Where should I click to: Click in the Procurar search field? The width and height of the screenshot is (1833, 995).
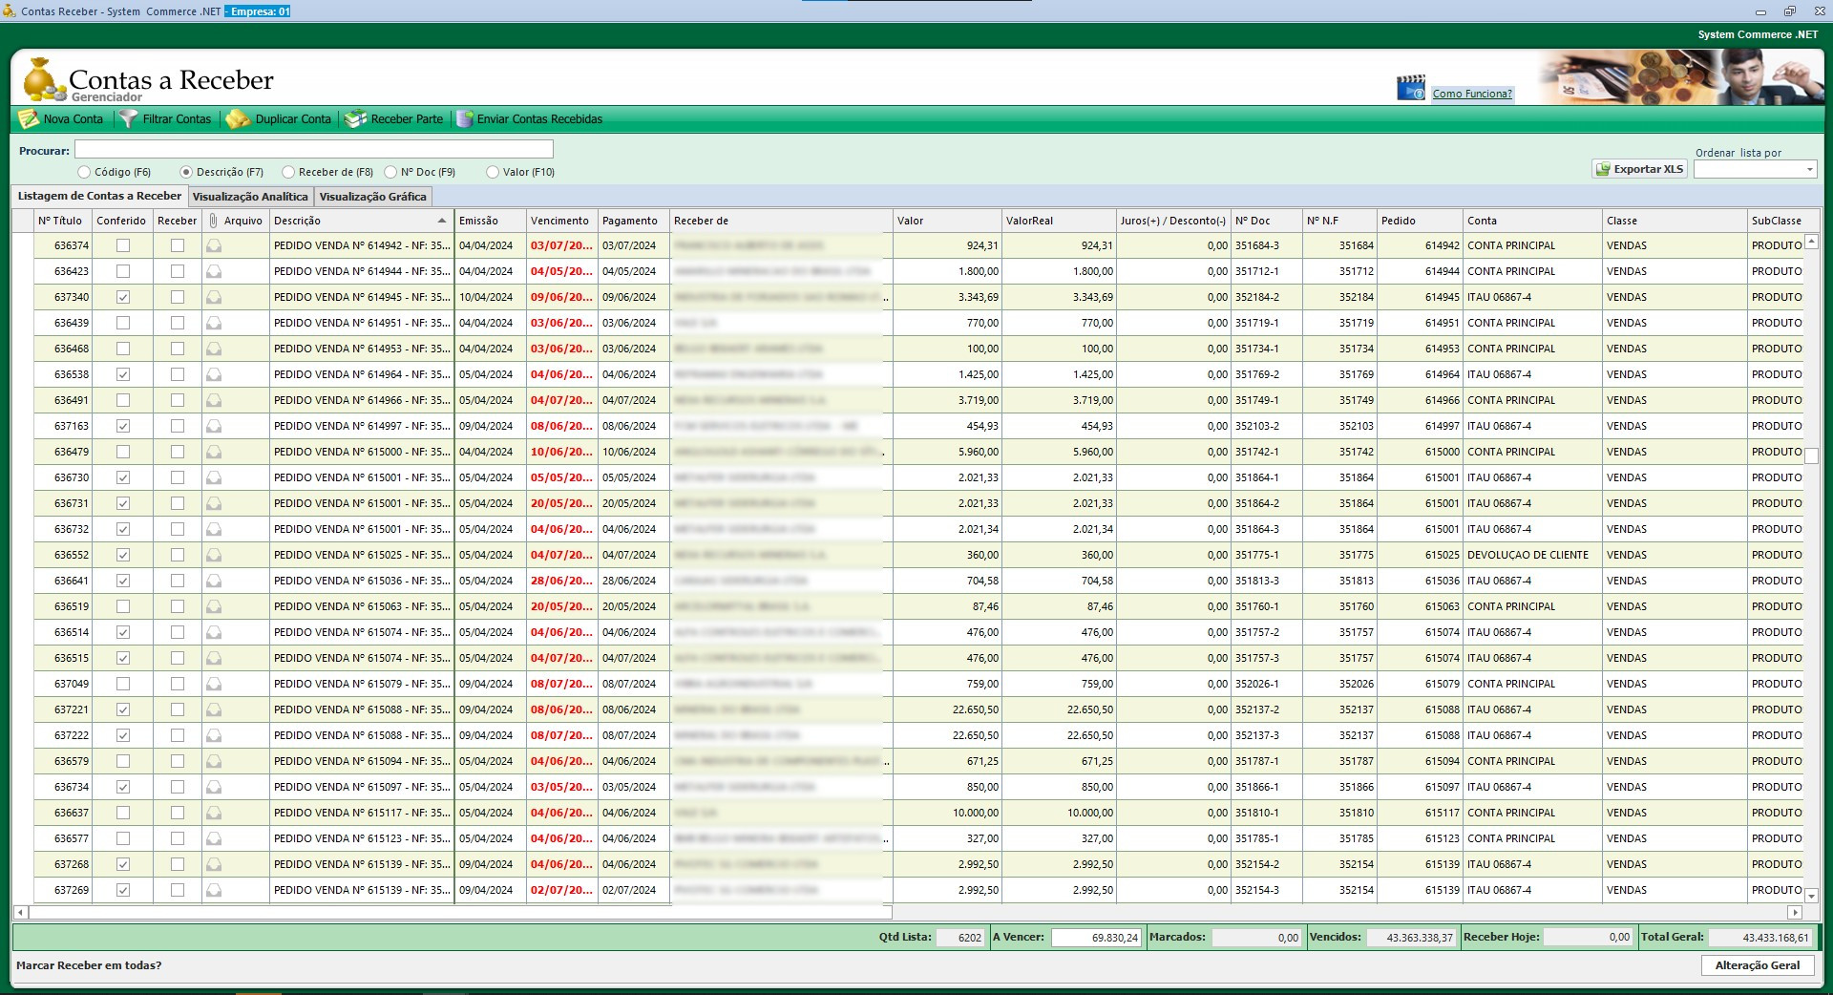(x=313, y=150)
